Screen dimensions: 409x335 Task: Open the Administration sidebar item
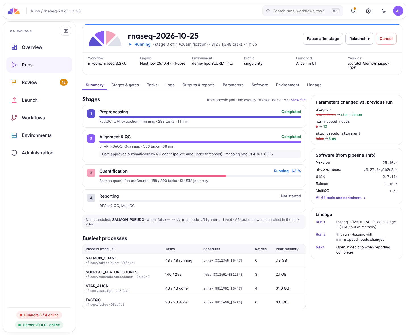point(39,153)
